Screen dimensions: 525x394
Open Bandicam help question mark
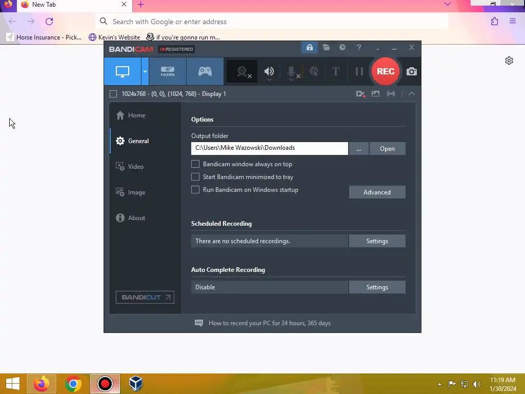358,47
